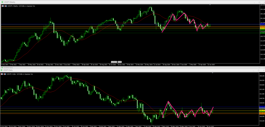Click orange 144.233 price label on Daily scale
This screenshot has height=127, width=265.
[262, 113]
